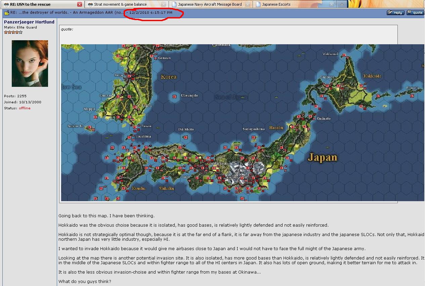Screen dimensions: 425x286
Task: Switch to the 'Japanese Escorts' tab
Action: tap(295, 4)
